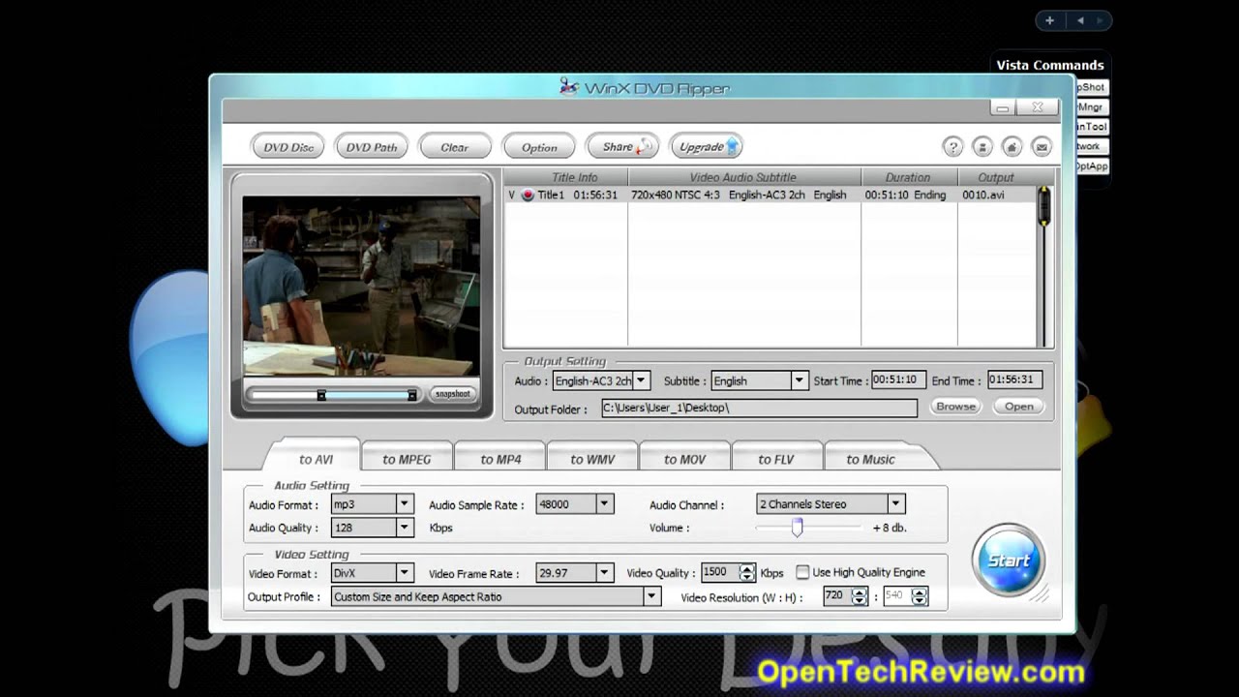This screenshot has width=1239, height=697.
Task: Switch to the to WMV tab
Action: [592, 459]
